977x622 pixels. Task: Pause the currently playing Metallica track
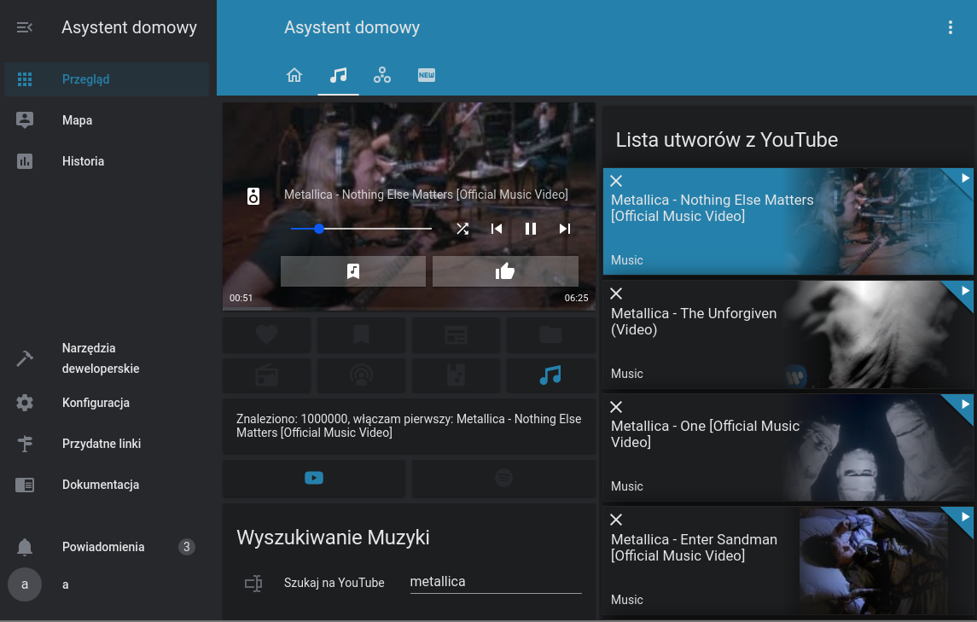pos(530,229)
